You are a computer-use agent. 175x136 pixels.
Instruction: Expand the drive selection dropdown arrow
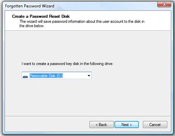click(x=89, y=76)
